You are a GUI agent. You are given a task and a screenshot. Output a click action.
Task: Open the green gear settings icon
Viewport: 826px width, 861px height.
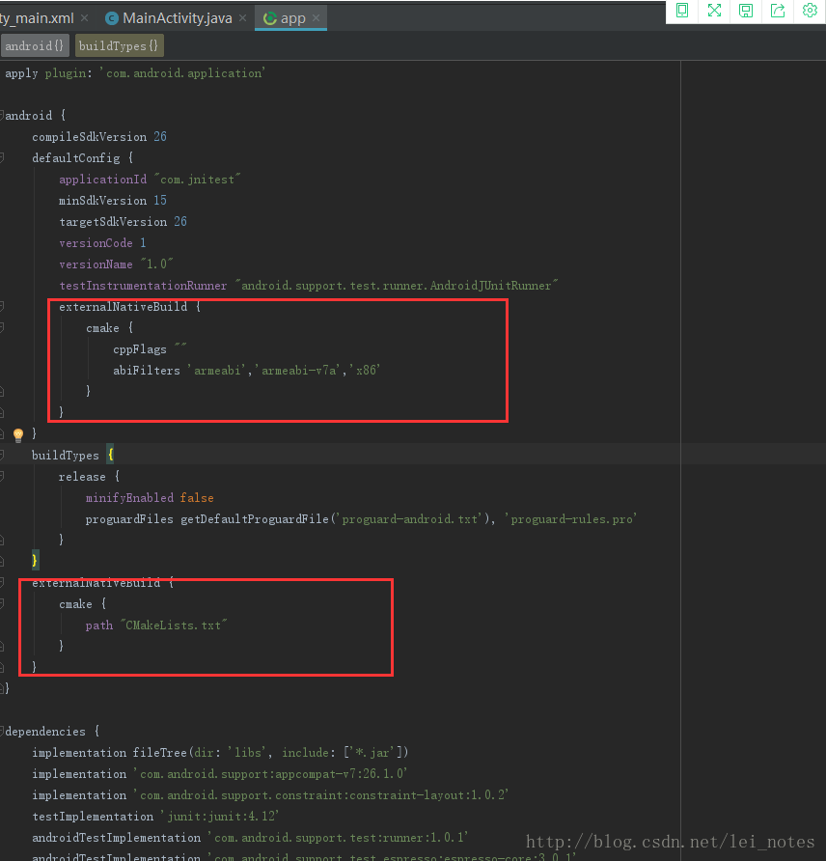[x=810, y=11]
